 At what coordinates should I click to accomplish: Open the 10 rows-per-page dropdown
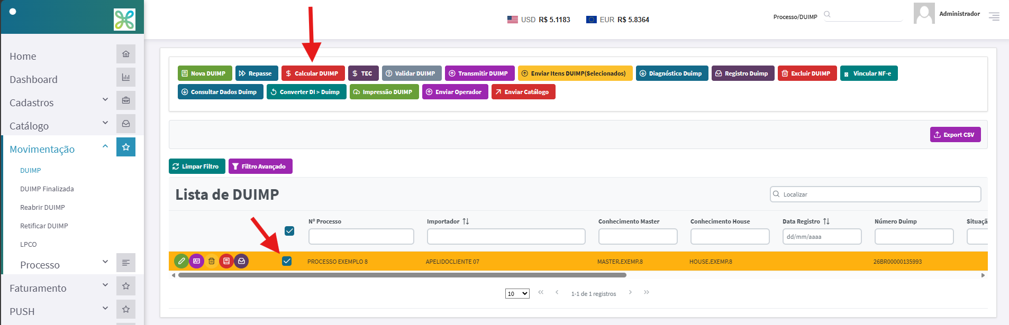point(517,294)
